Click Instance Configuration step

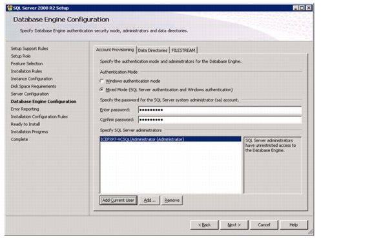(32, 79)
